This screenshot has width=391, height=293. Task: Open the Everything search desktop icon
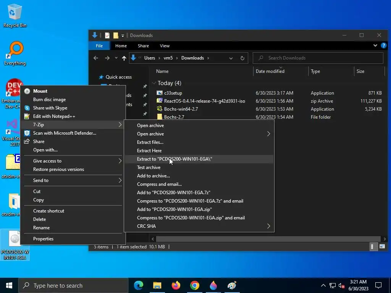pyautogui.click(x=15, y=53)
